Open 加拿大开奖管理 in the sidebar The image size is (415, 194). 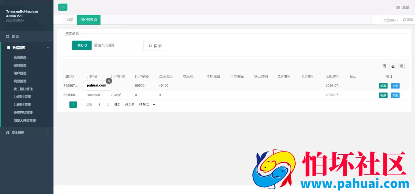[25, 120]
